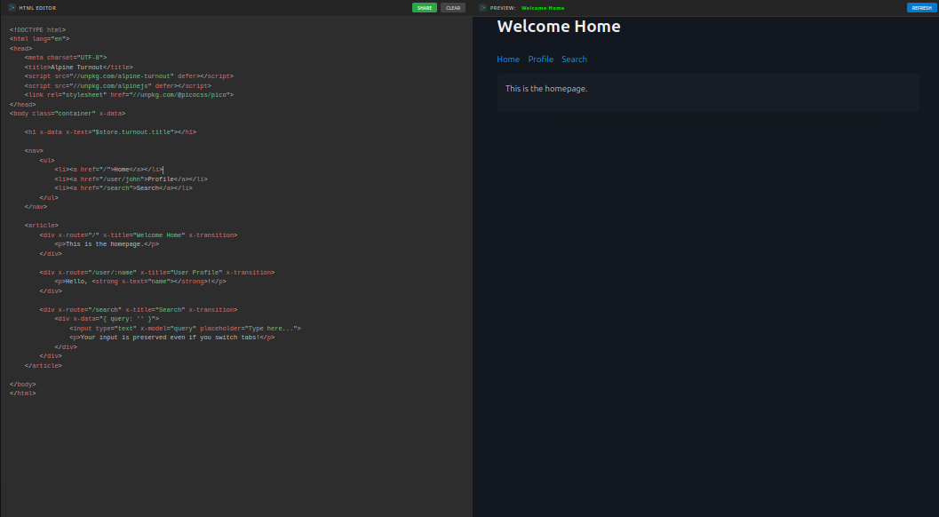This screenshot has width=939, height=517.
Task: Click the 'This is the homepage.' article text
Action: (546, 89)
